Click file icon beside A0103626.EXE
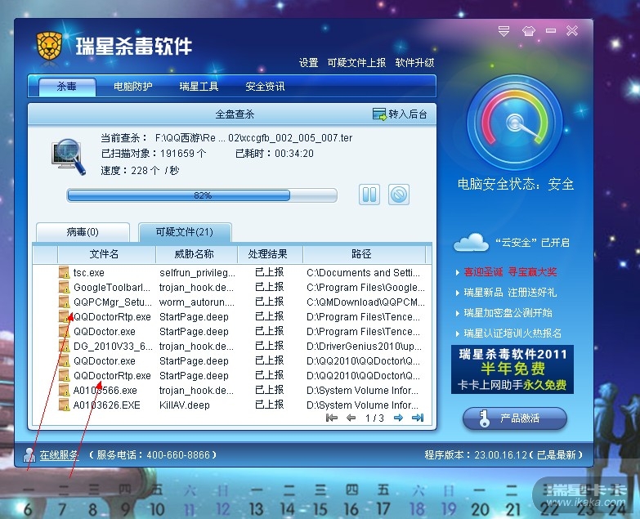Image resolution: width=640 pixels, height=519 pixels. (x=64, y=405)
